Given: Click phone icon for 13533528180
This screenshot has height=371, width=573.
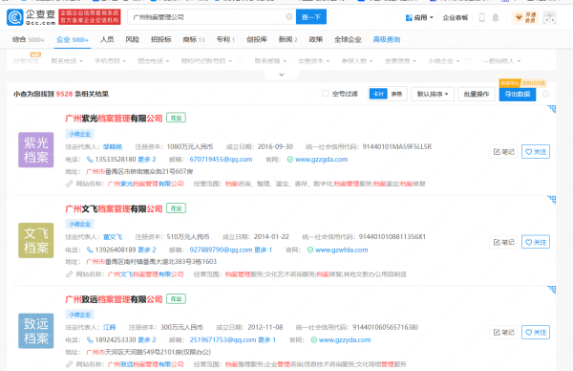Looking at the screenshot, I should pyautogui.click(x=90, y=160).
